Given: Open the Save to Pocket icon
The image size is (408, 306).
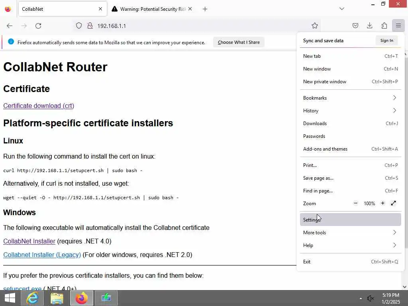Looking at the screenshot, I should click(355, 25).
